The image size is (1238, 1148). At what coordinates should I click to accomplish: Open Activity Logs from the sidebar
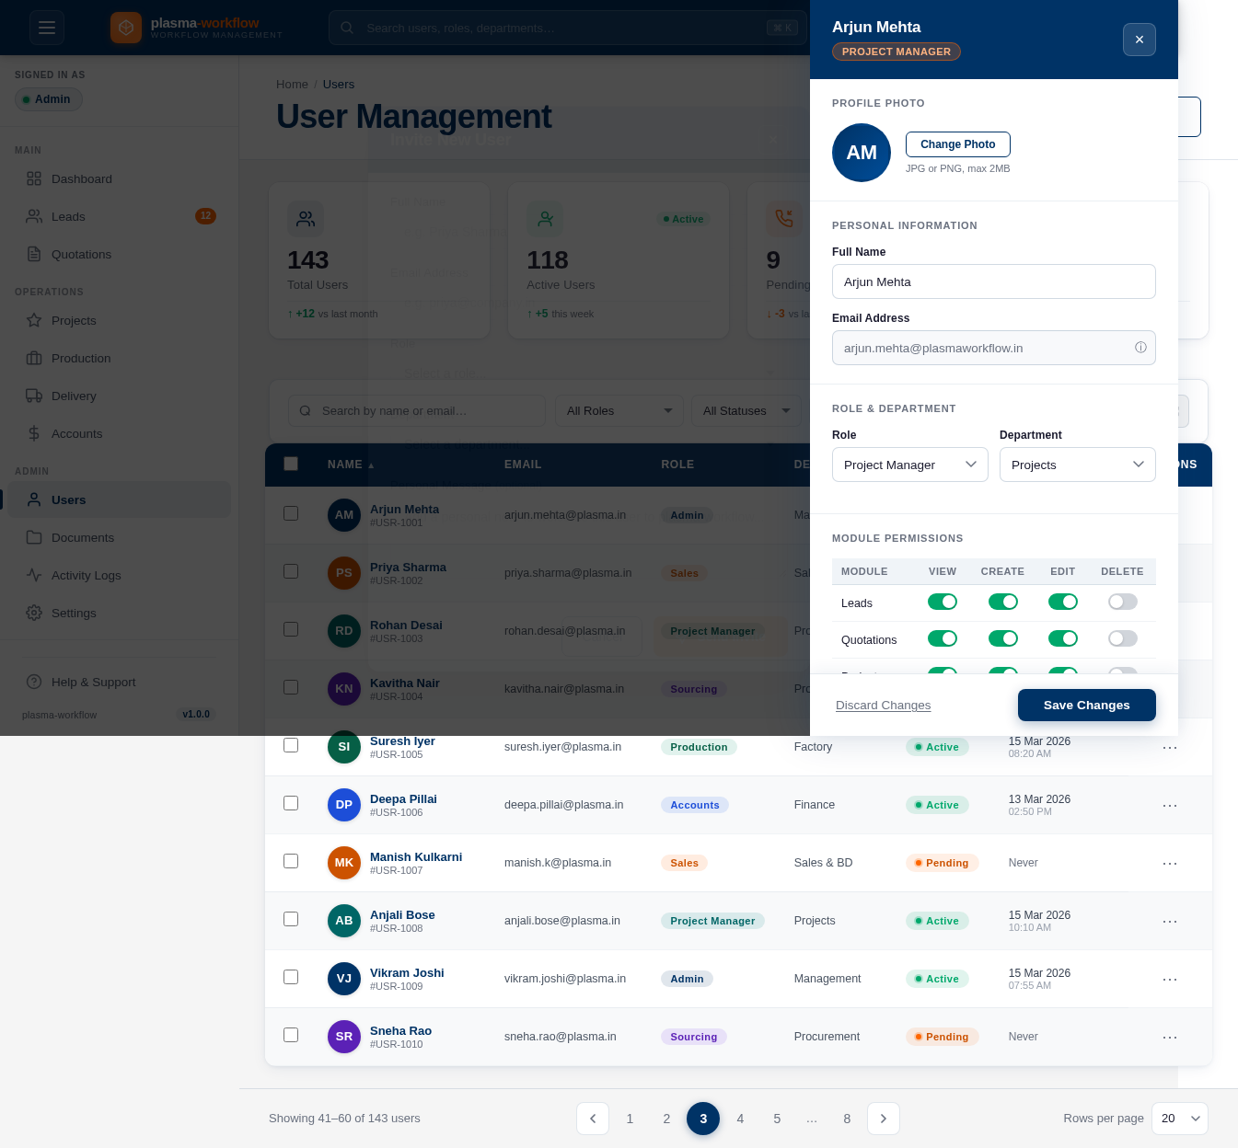tap(34, 575)
